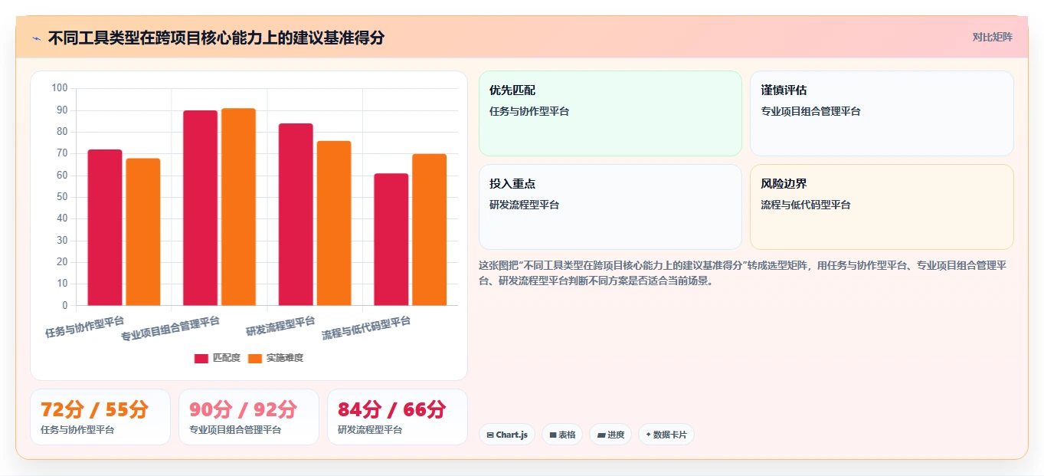The height and width of the screenshot is (476, 1044).
Task: Click the red 匹配度 bar for 研发流程型平台
Action: pyautogui.click(x=296, y=215)
